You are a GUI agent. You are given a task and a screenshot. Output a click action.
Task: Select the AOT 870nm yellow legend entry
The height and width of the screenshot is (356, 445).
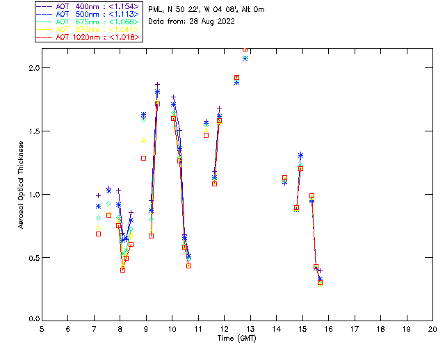pos(88,29)
